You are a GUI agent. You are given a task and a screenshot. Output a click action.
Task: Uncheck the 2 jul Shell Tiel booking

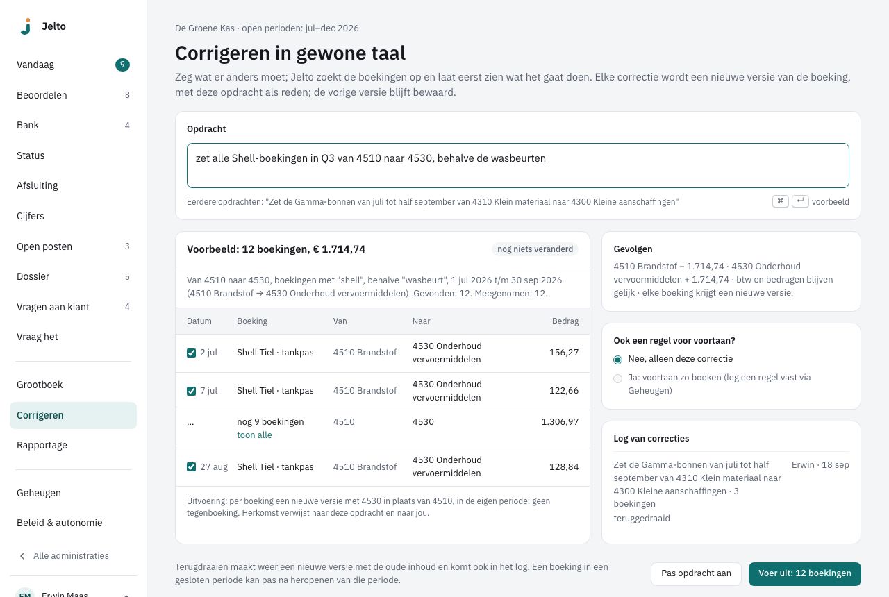click(x=192, y=353)
